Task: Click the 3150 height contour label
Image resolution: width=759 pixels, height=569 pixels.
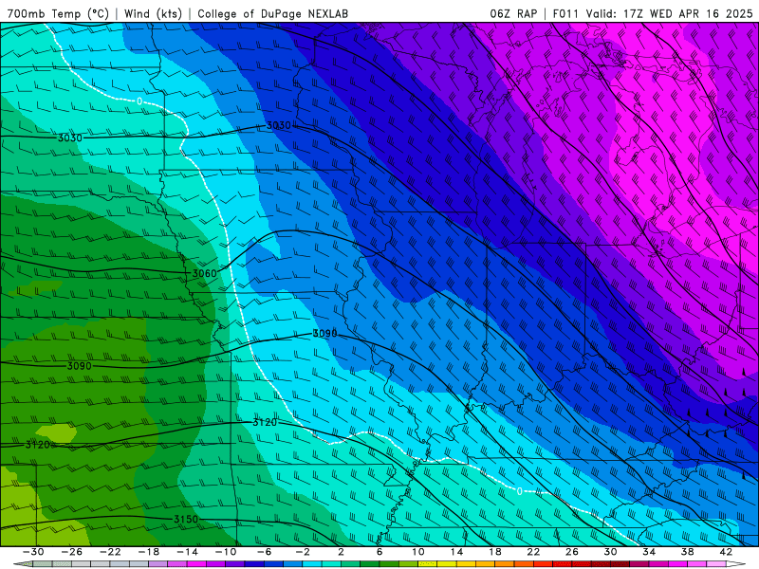Action: (186, 519)
